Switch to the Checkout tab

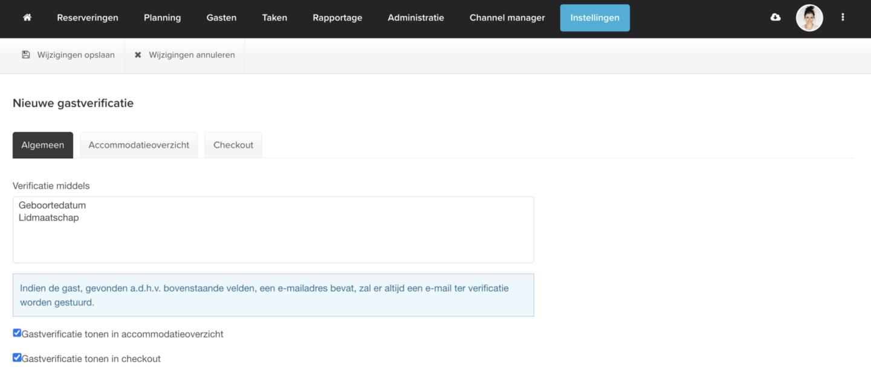[x=233, y=145]
